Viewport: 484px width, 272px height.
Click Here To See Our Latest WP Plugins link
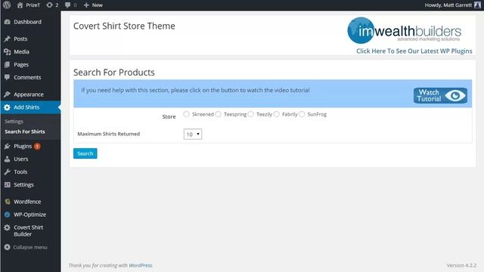[414, 51]
